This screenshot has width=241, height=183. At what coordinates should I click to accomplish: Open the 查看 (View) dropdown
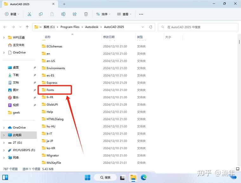124,14
